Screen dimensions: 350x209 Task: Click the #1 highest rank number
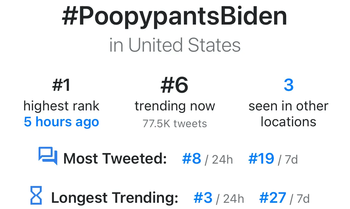(x=61, y=85)
